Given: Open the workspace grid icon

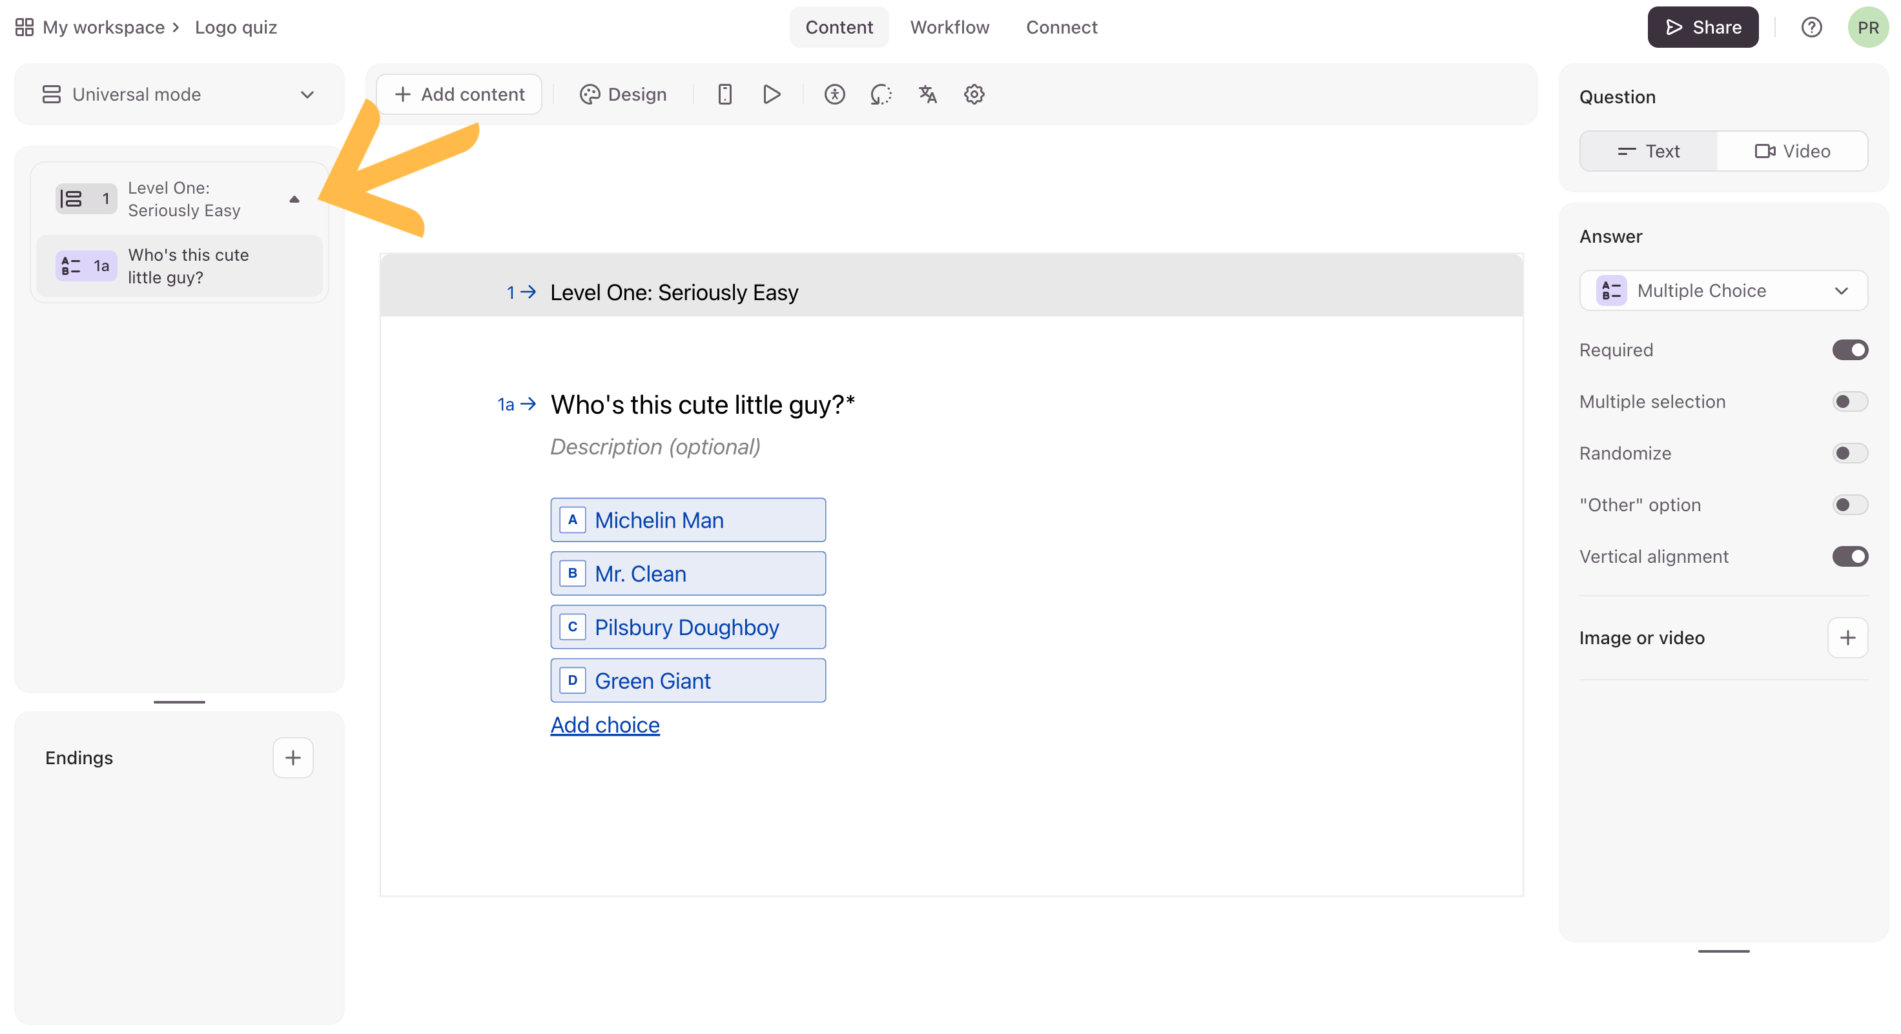Looking at the screenshot, I should (25, 27).
